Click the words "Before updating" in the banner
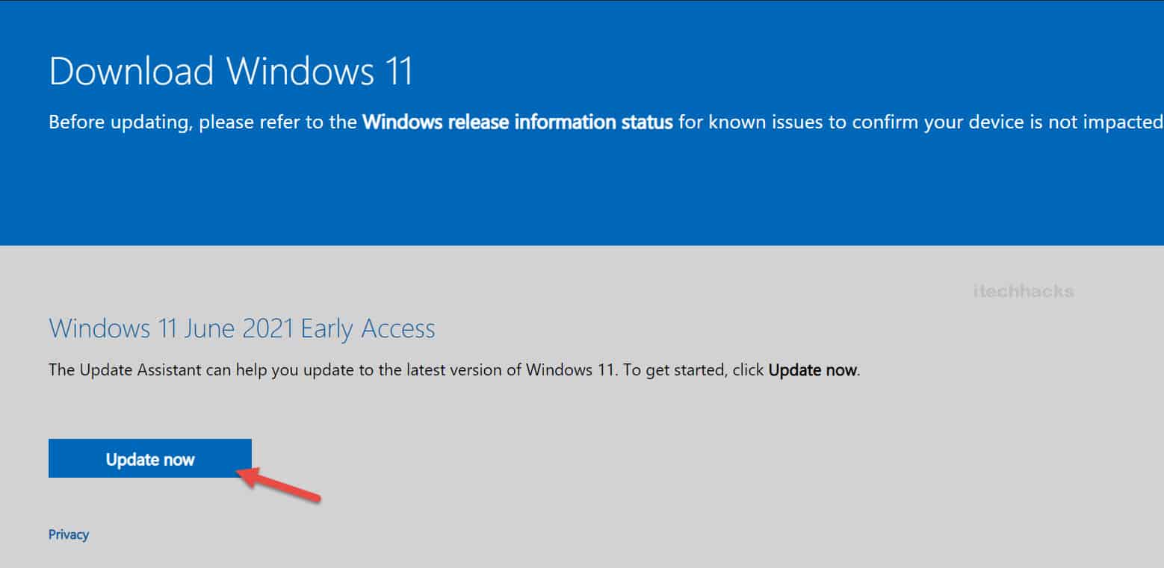This screenshot has height=568, width=1164. (118, 122)
